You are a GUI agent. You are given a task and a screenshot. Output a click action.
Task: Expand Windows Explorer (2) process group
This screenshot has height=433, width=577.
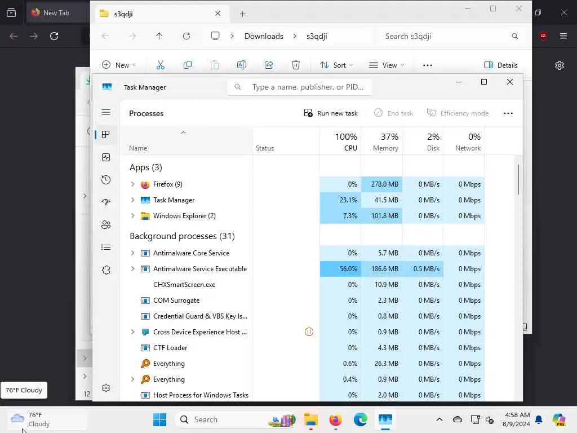pos(132,216)
